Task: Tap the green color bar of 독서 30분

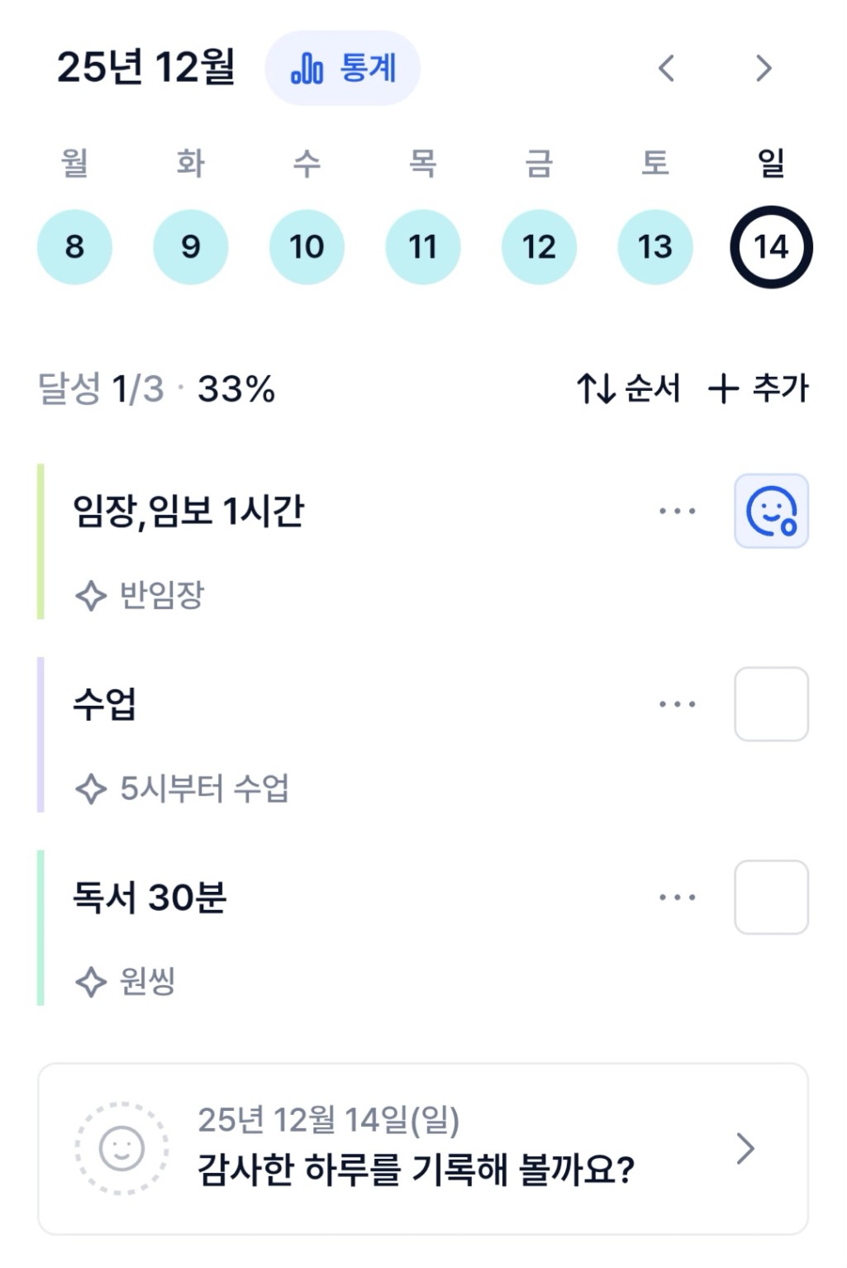Action: pos(40,927)
